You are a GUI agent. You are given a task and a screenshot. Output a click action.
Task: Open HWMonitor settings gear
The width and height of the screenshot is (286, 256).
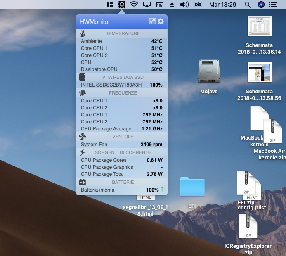161,21
